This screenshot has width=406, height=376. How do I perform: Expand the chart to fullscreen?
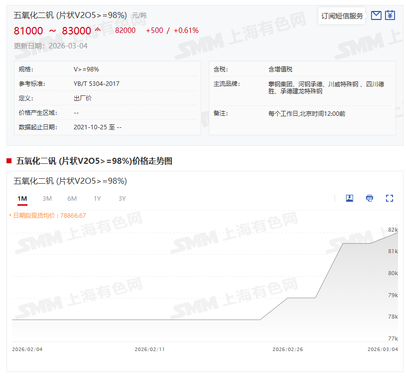[390, 198]
